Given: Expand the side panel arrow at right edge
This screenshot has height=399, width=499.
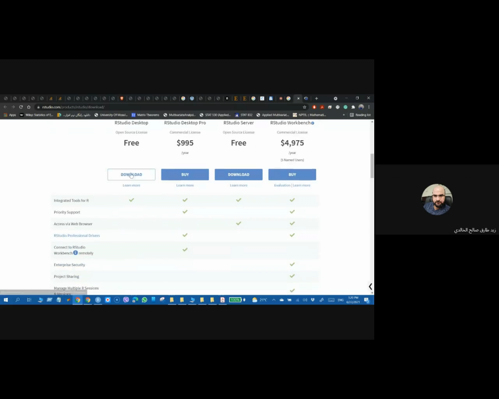Looking at the screenshot, I should coord(370,286).
